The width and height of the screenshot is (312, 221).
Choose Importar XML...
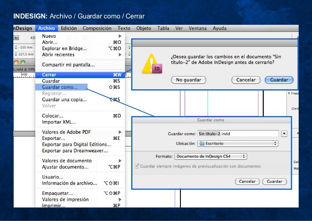80,122
